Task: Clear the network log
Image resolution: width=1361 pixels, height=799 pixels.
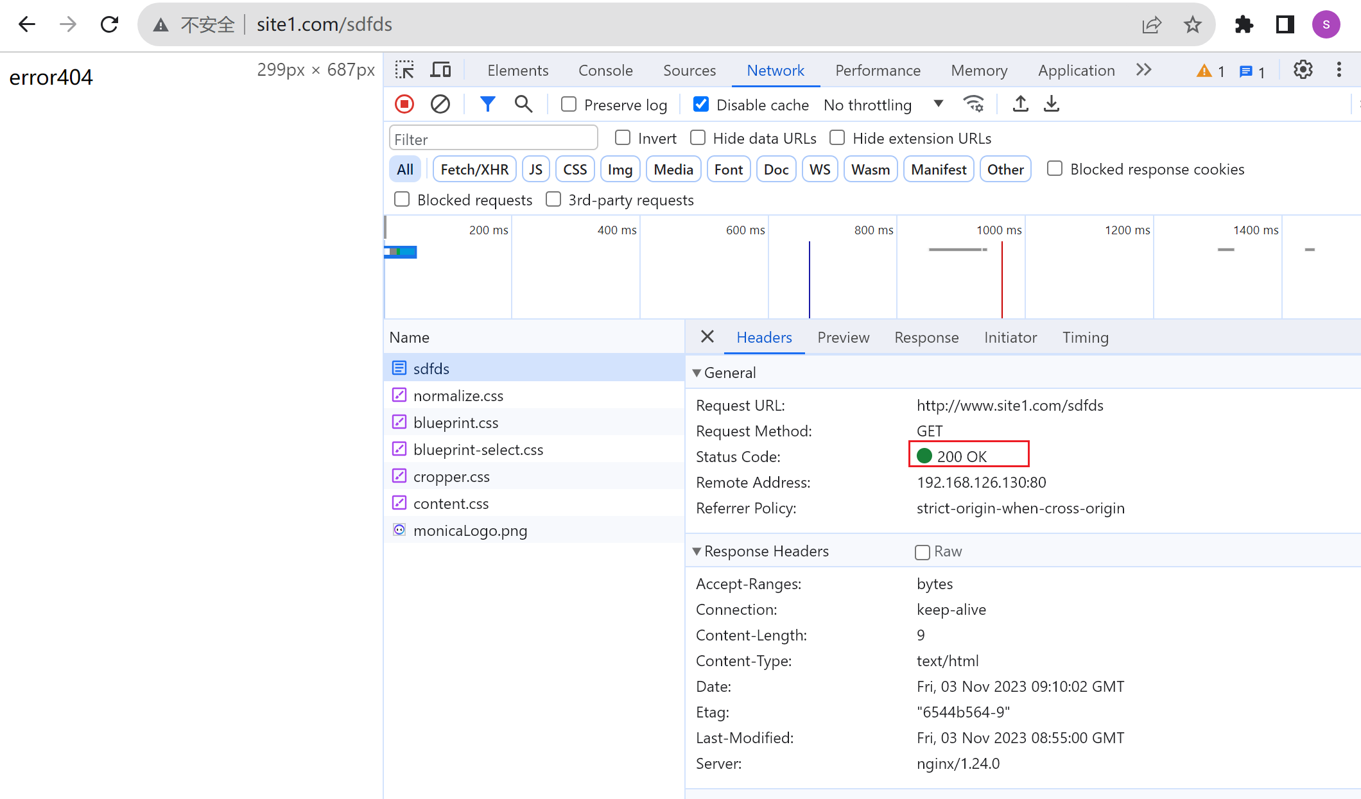Action: pos(440,104)
